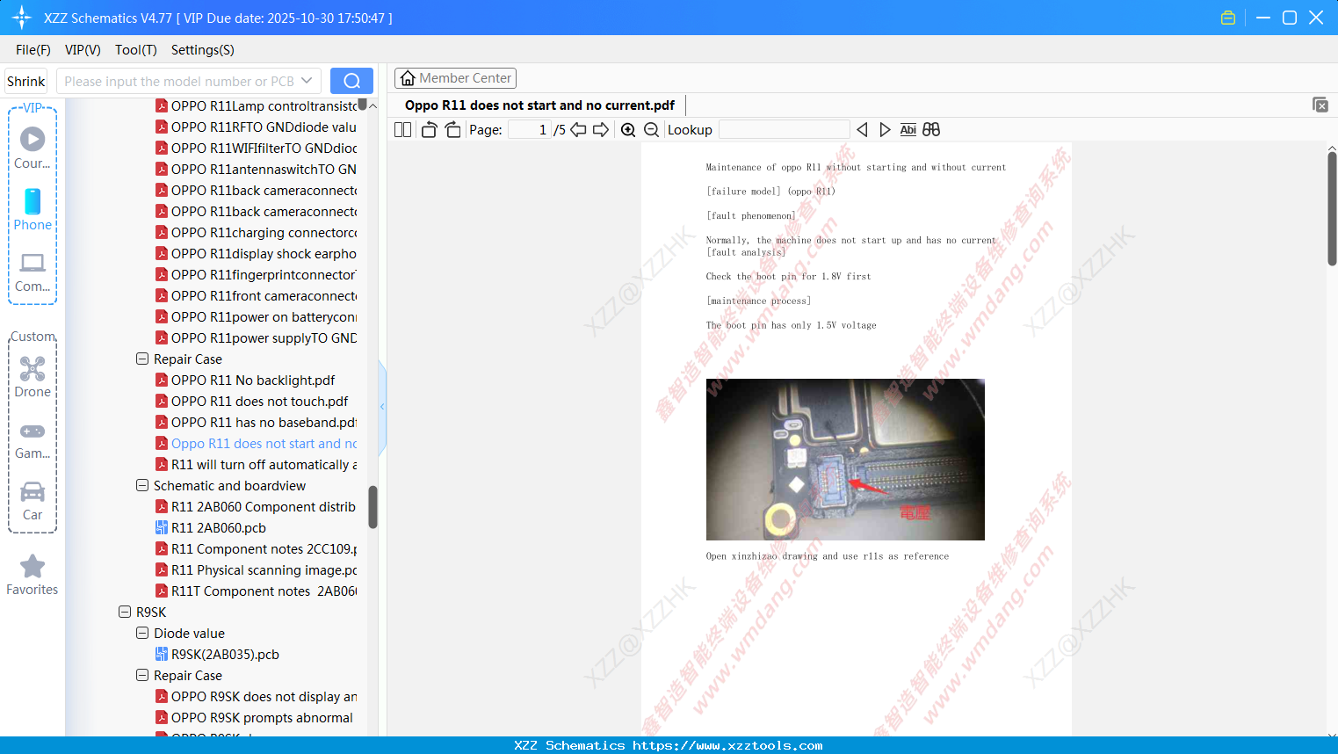Click the PCB icon beside R11 2AB060.pcb
This screenshot has height=754, width=1338.
(x=162, y=528)
